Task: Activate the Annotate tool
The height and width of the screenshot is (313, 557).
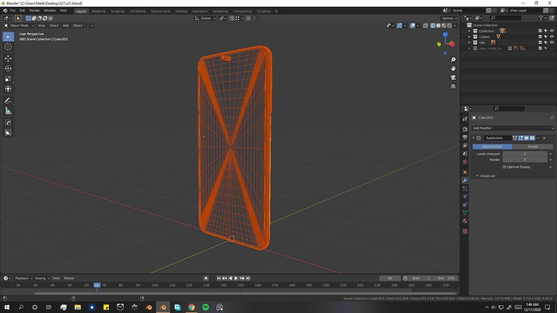Action: (8, 101)
